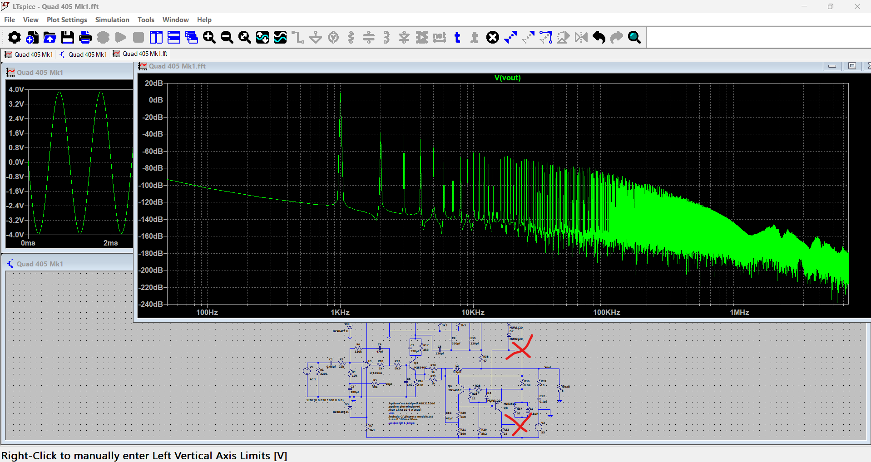Screen dimensions: 871x462
Task: Restore down the main LTspice window
Action: pos(831,6)
